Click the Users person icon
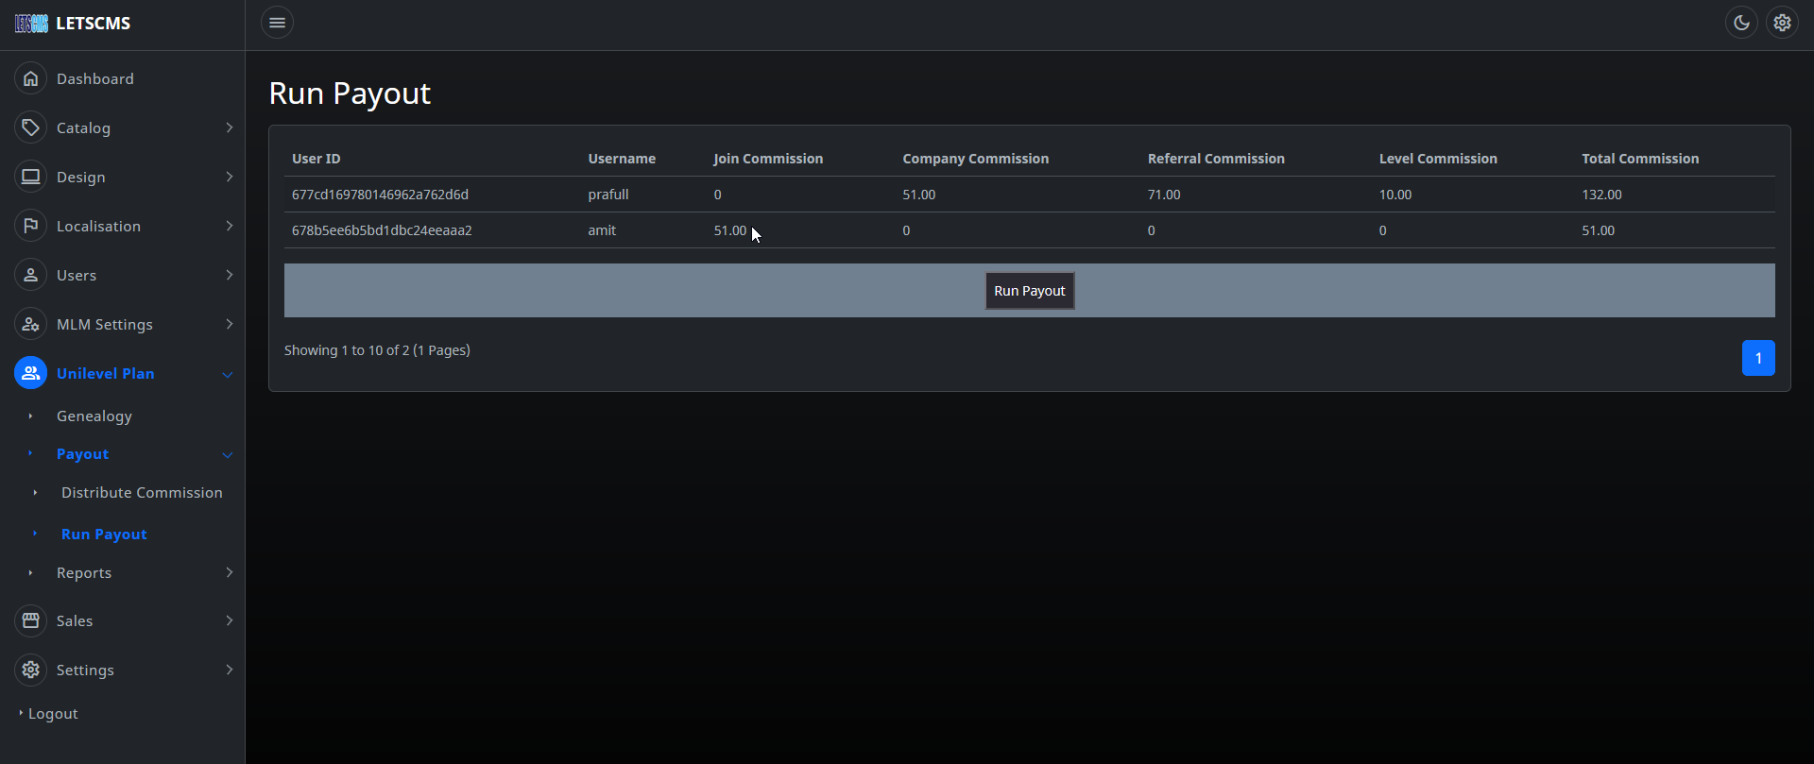 pos(30,275)
